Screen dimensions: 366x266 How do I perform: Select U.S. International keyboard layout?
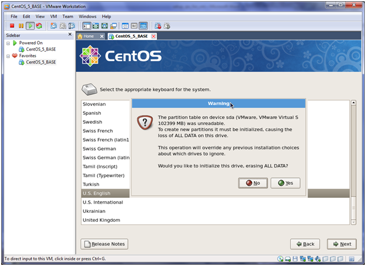pyautogui.click(x=103, y=202)
